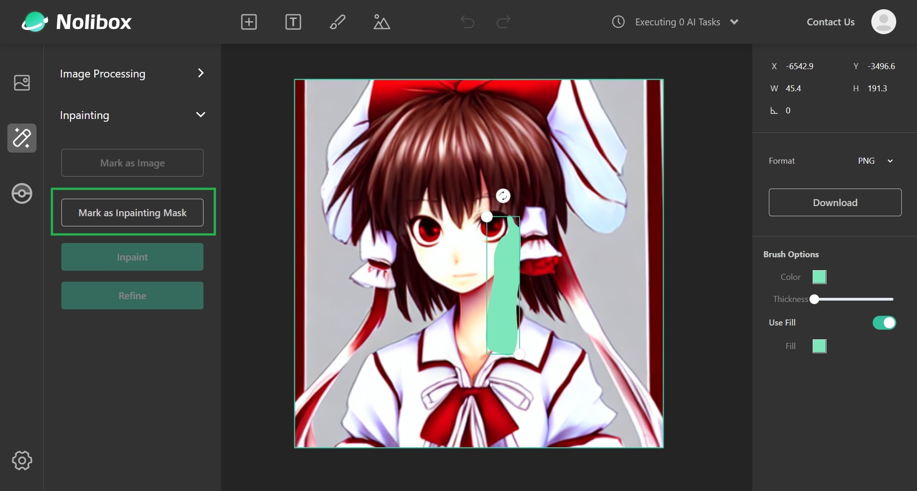The height and width of the screenshot is (491, 917).
Task: Click the bottom-right mask resize handle
Action: point(519,354)
